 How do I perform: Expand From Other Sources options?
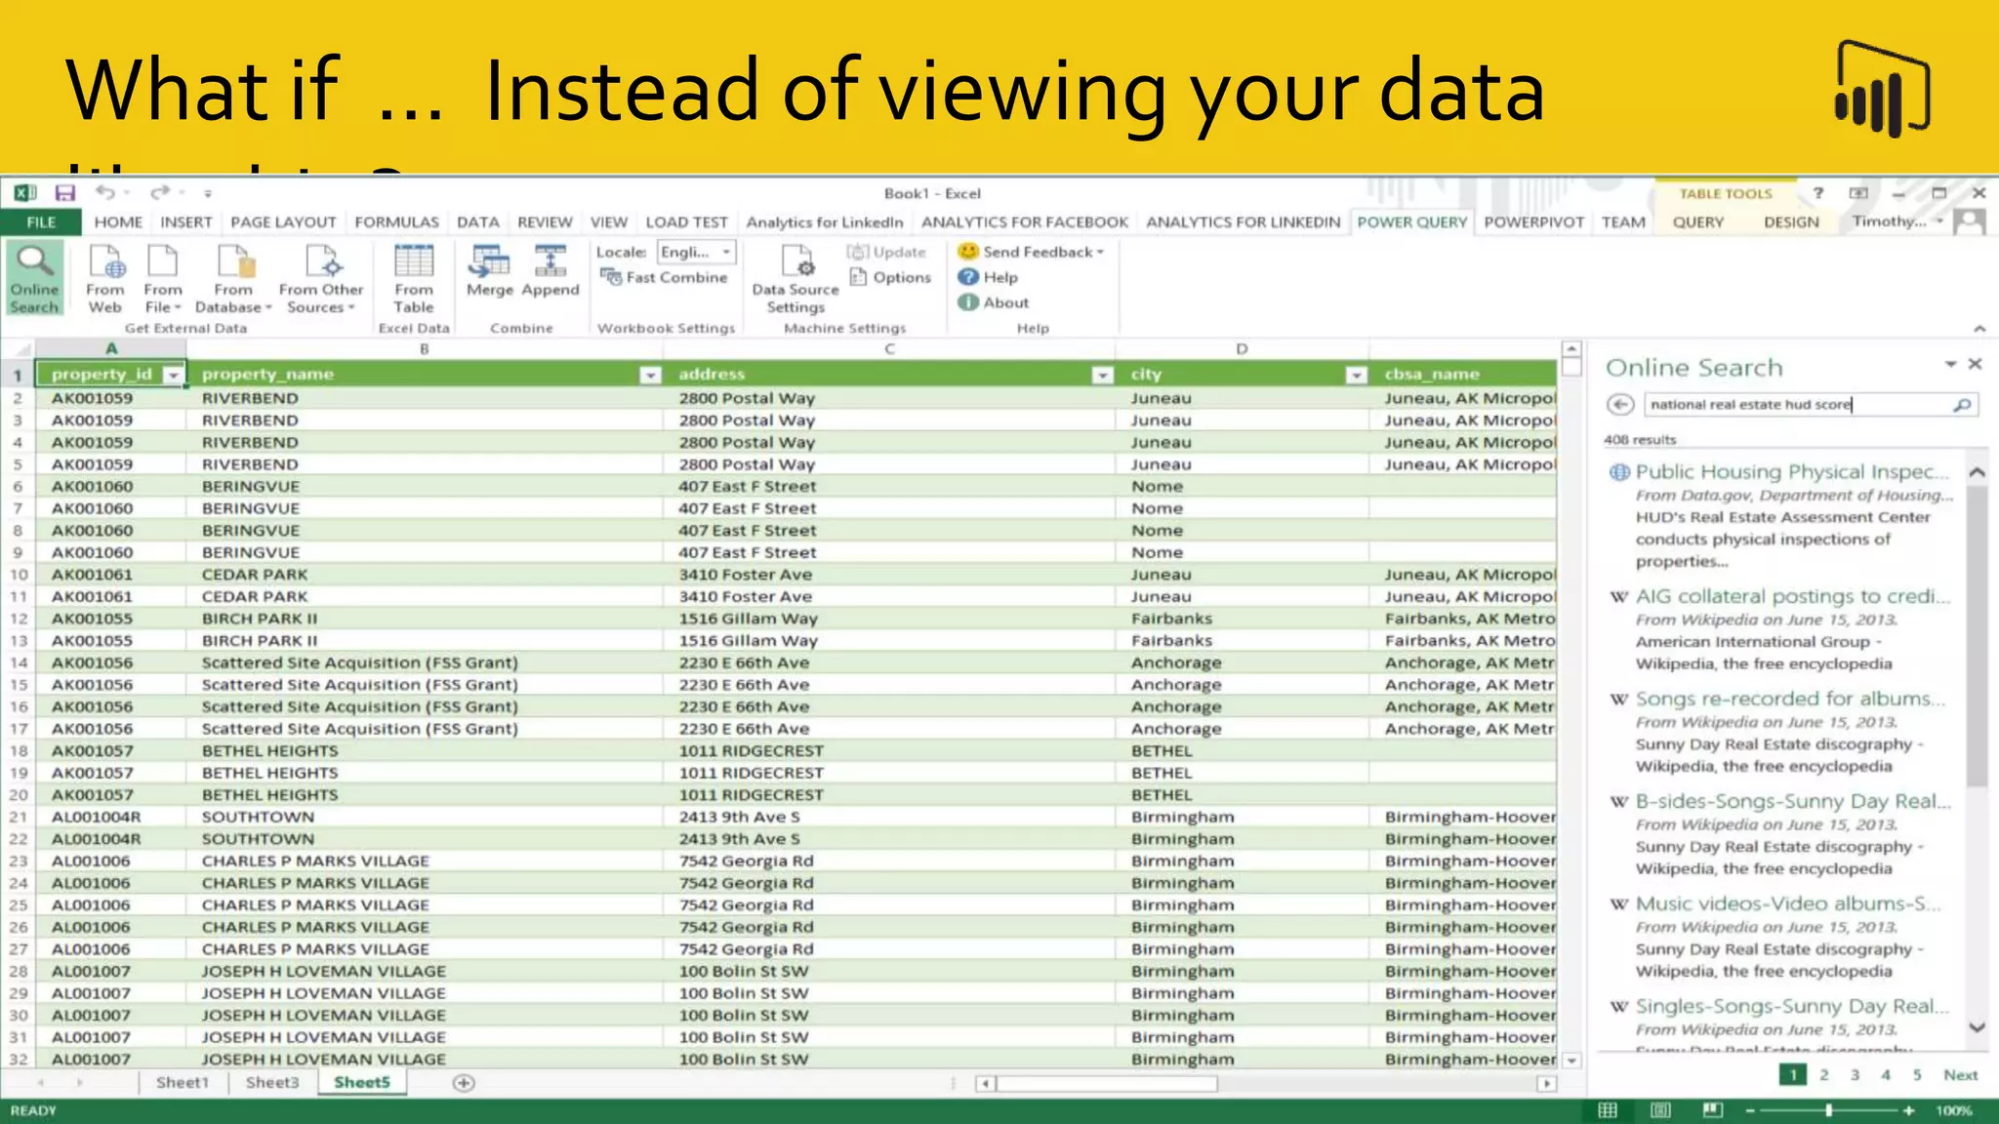[x=321, y=279]
